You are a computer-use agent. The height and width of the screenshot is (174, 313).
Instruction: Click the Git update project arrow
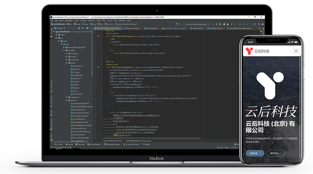244,24
